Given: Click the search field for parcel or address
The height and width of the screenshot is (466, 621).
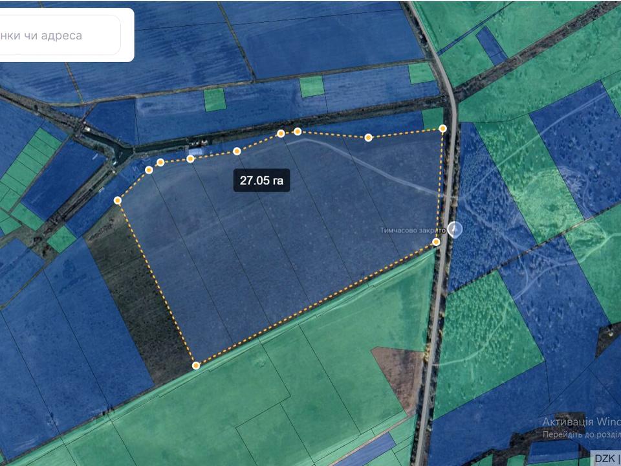Looking at the screenshot, I should click(58, 36).
